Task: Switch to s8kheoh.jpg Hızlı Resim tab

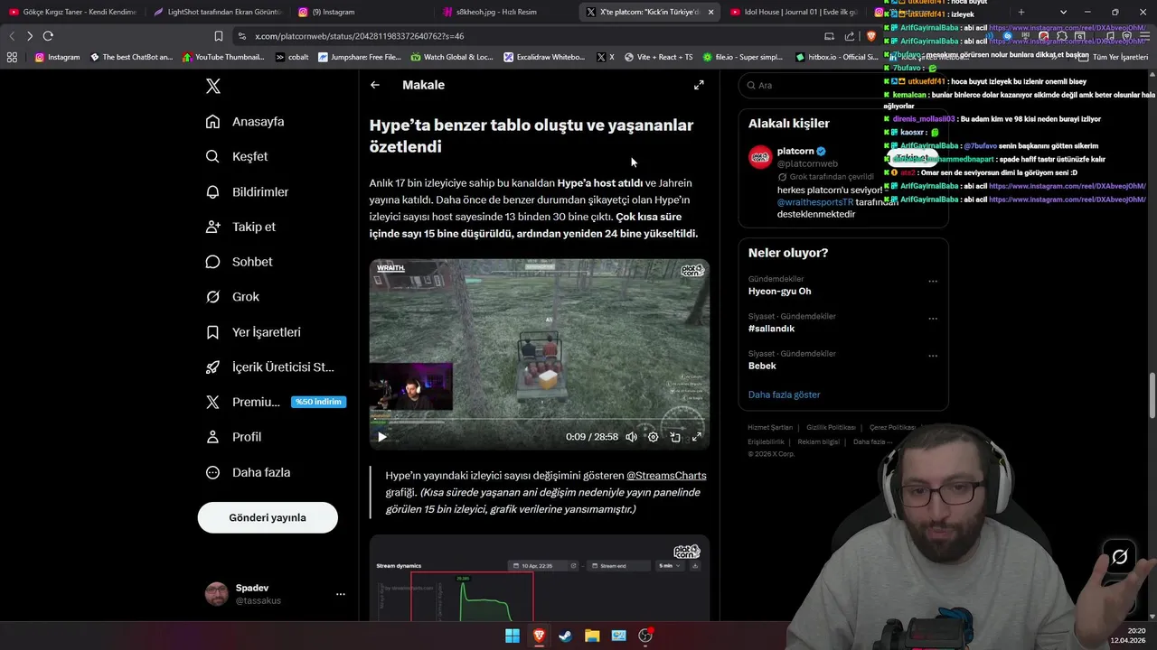Action: coord(506,12)
